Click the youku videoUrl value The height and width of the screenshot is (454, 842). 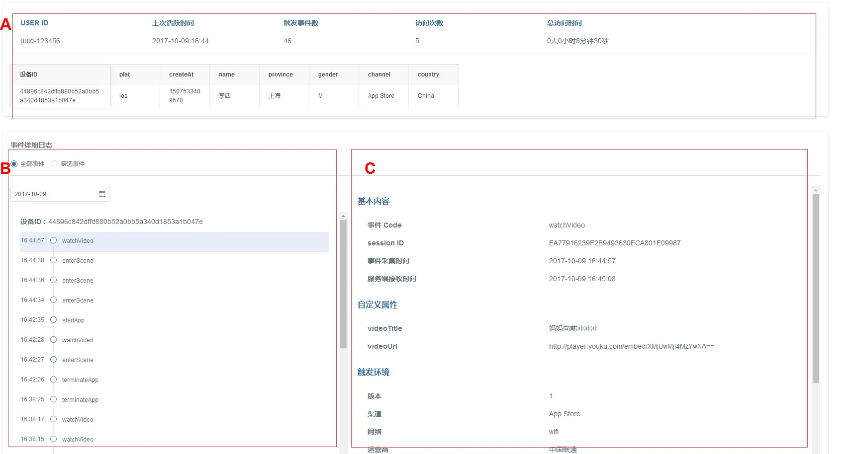click(x=631, y=346)
